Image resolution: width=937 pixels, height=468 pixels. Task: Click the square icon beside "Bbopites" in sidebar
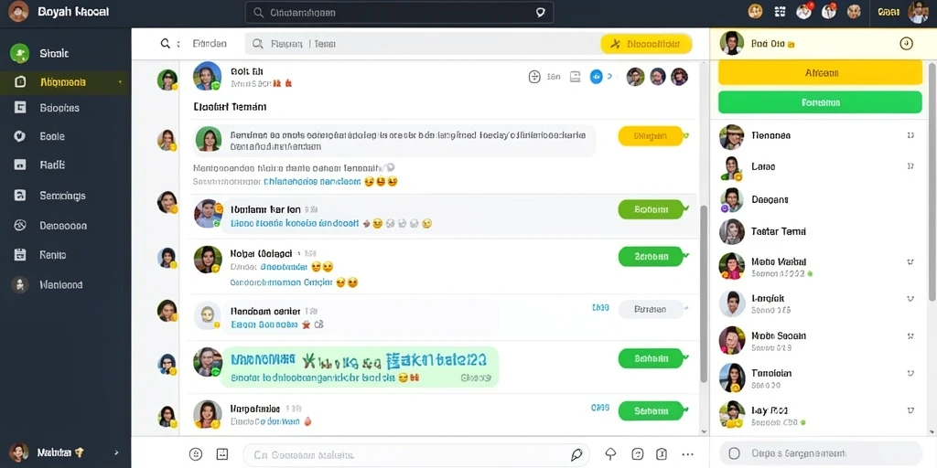tap(20, 108)
